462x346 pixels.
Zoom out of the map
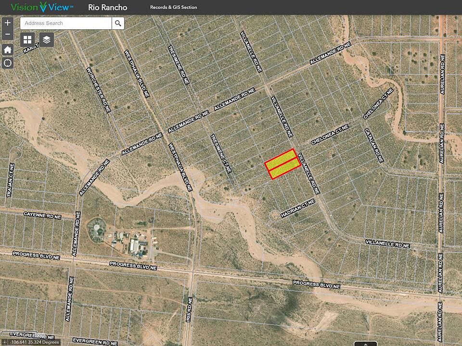click(8, 35)
